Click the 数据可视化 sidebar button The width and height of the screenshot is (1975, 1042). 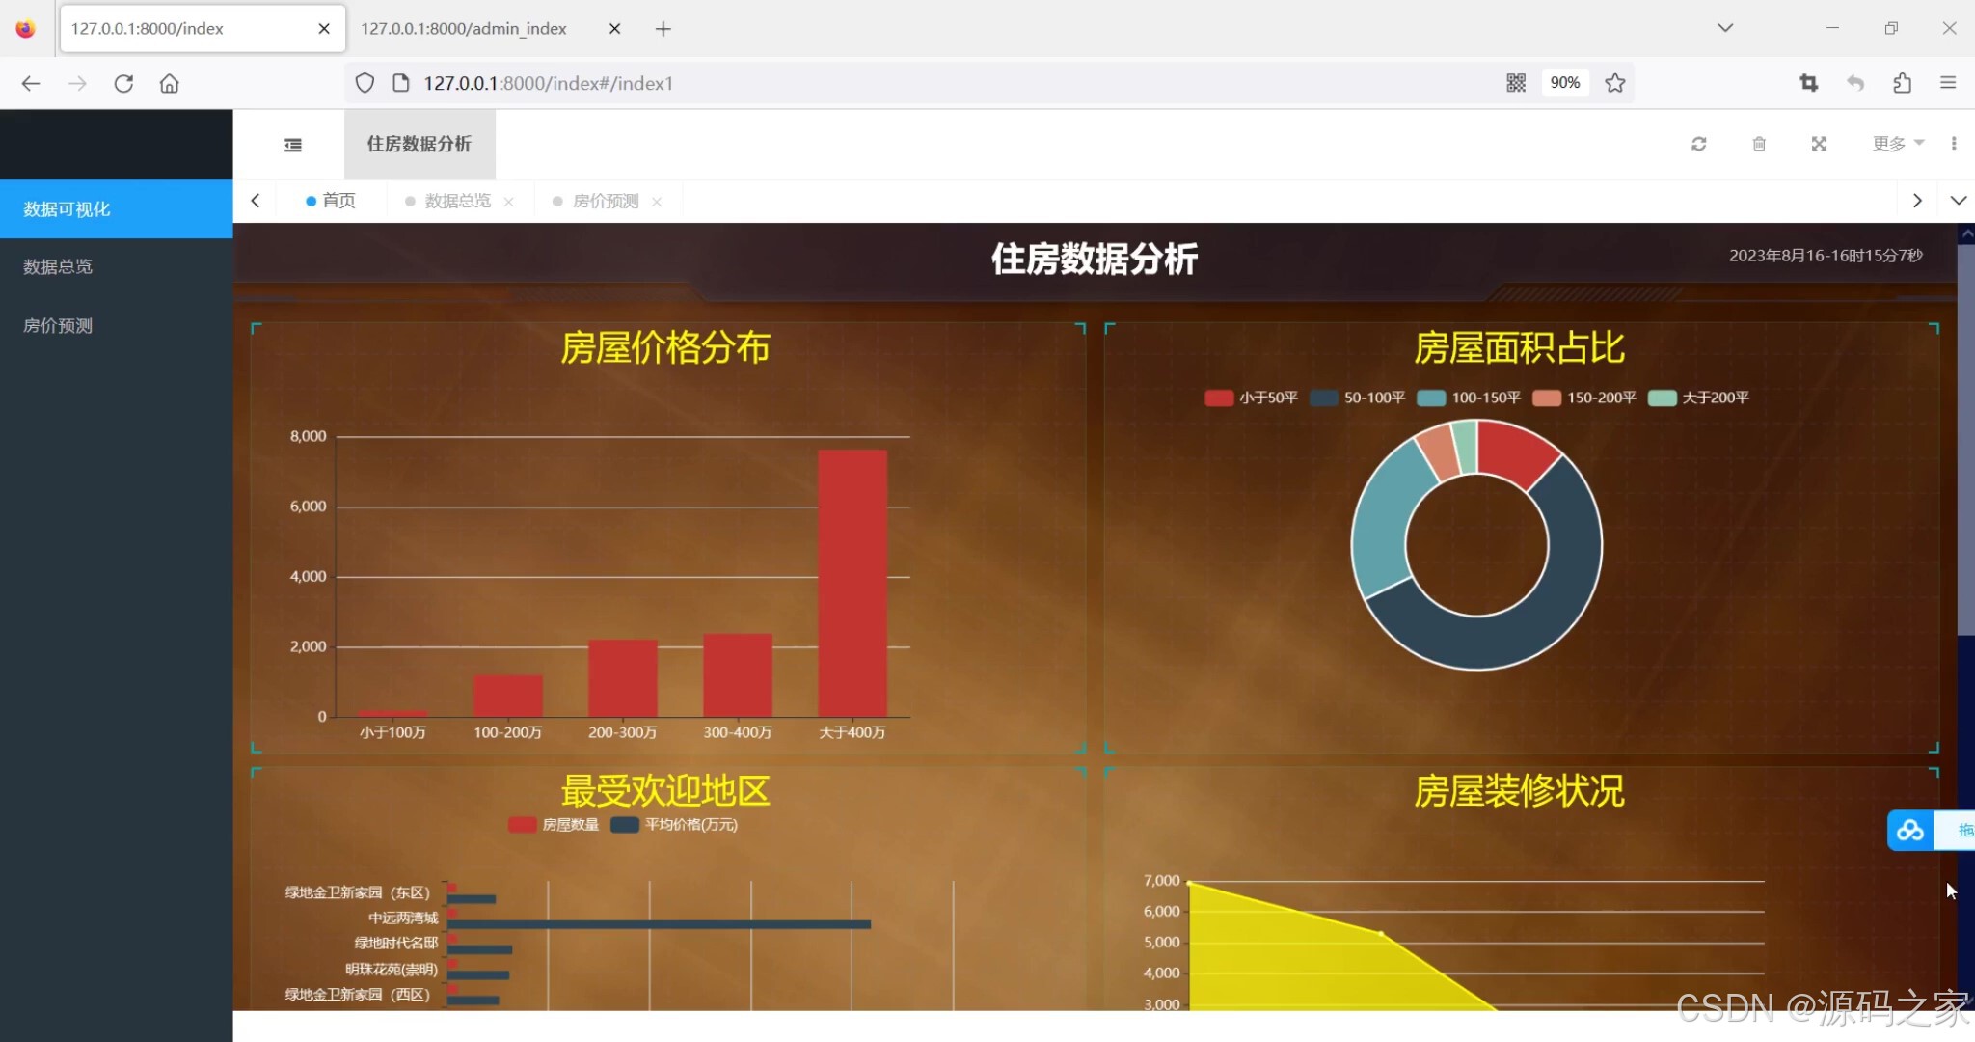pos(67,209)
